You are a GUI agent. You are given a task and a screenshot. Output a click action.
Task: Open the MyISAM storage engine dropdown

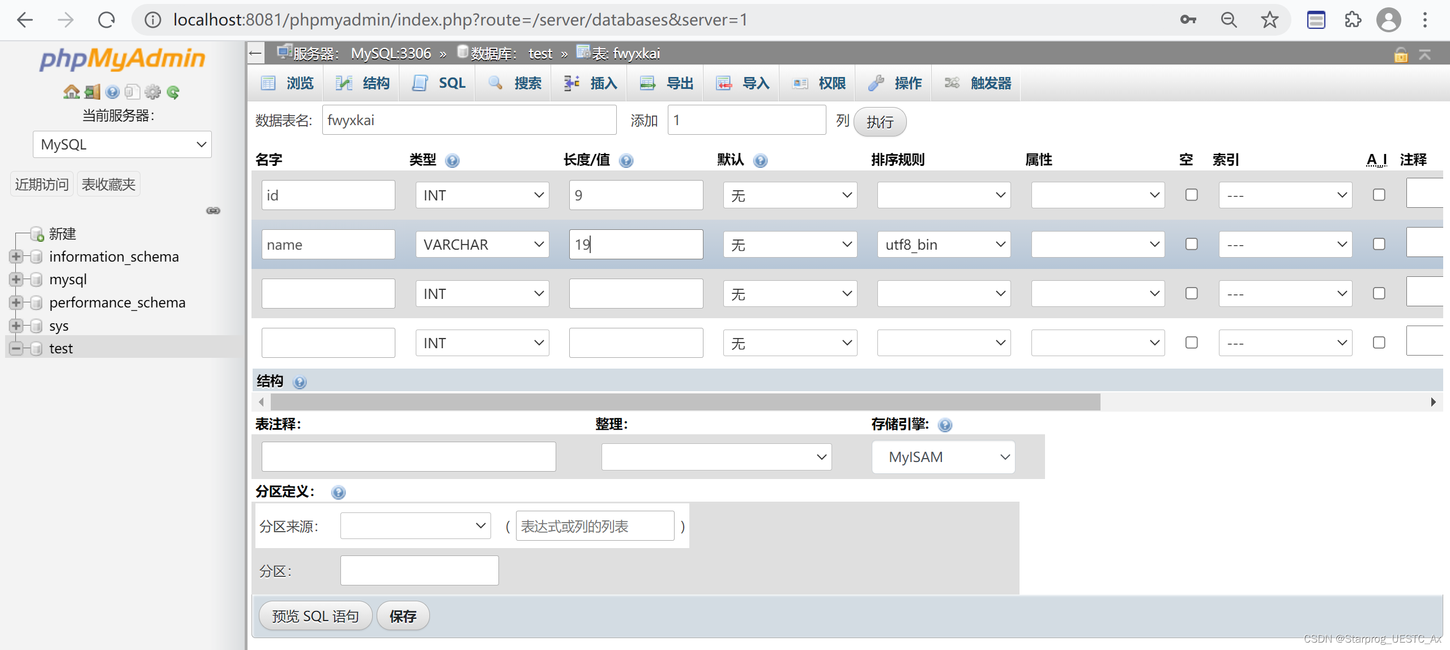(x=943, y=457)
